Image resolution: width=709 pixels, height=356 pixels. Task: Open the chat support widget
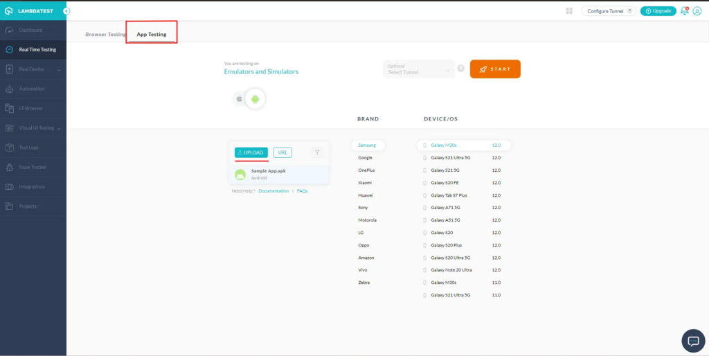[693, 341]
